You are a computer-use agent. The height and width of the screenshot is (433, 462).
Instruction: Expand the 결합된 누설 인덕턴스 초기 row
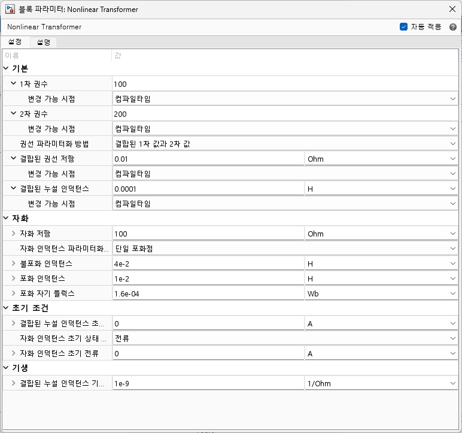pyautogui.click(x=14, y=323)
